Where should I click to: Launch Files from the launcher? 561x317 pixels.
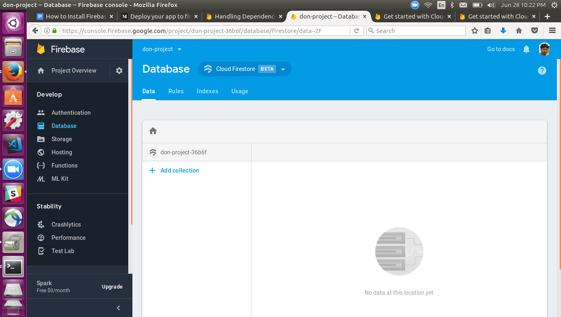pyautogui.click(x=13, y=47)
